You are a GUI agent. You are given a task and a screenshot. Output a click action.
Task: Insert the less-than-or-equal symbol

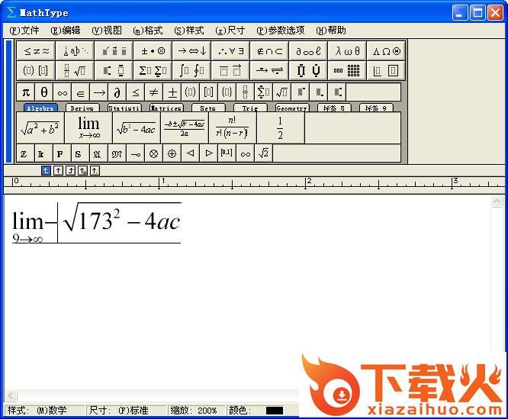(x=136, y=92)
